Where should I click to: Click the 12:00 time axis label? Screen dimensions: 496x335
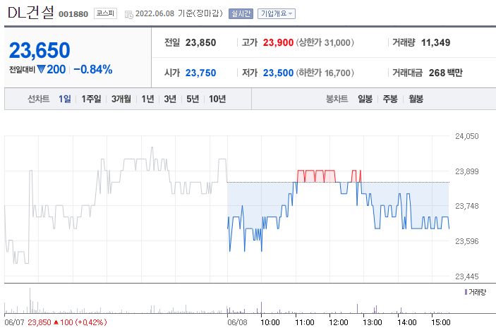click(338, 322)
